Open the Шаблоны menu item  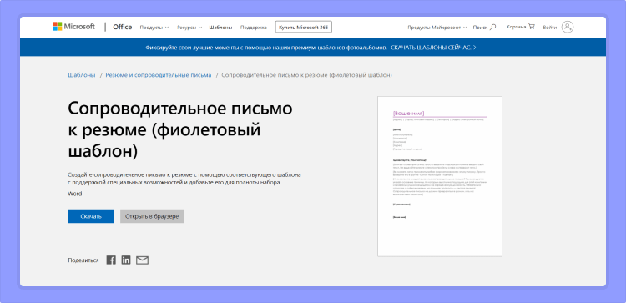[x=220, y=28]
